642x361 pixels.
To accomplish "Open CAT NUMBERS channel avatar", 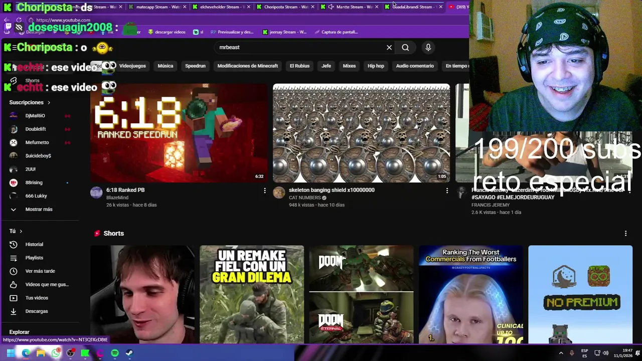I will coord(279,193).
